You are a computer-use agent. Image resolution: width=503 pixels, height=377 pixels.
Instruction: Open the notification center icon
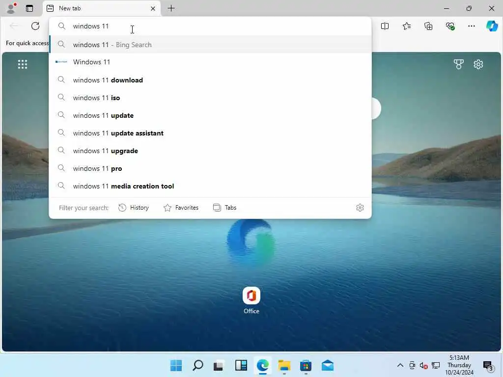(x=488, y=365)
